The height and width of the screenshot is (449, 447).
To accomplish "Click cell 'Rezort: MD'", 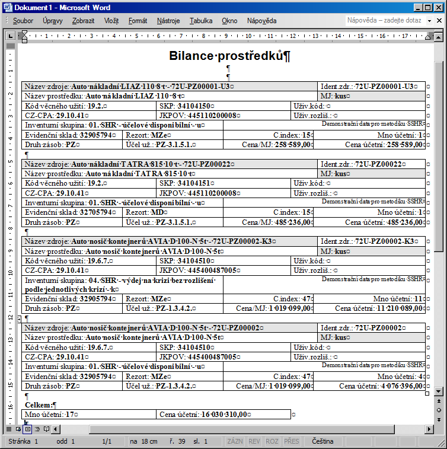I will pyautogui.click(x=173, y=212).
